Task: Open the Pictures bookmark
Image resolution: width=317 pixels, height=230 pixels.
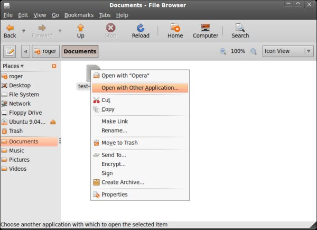Action: pyautogui.click(x=30, y=160)
